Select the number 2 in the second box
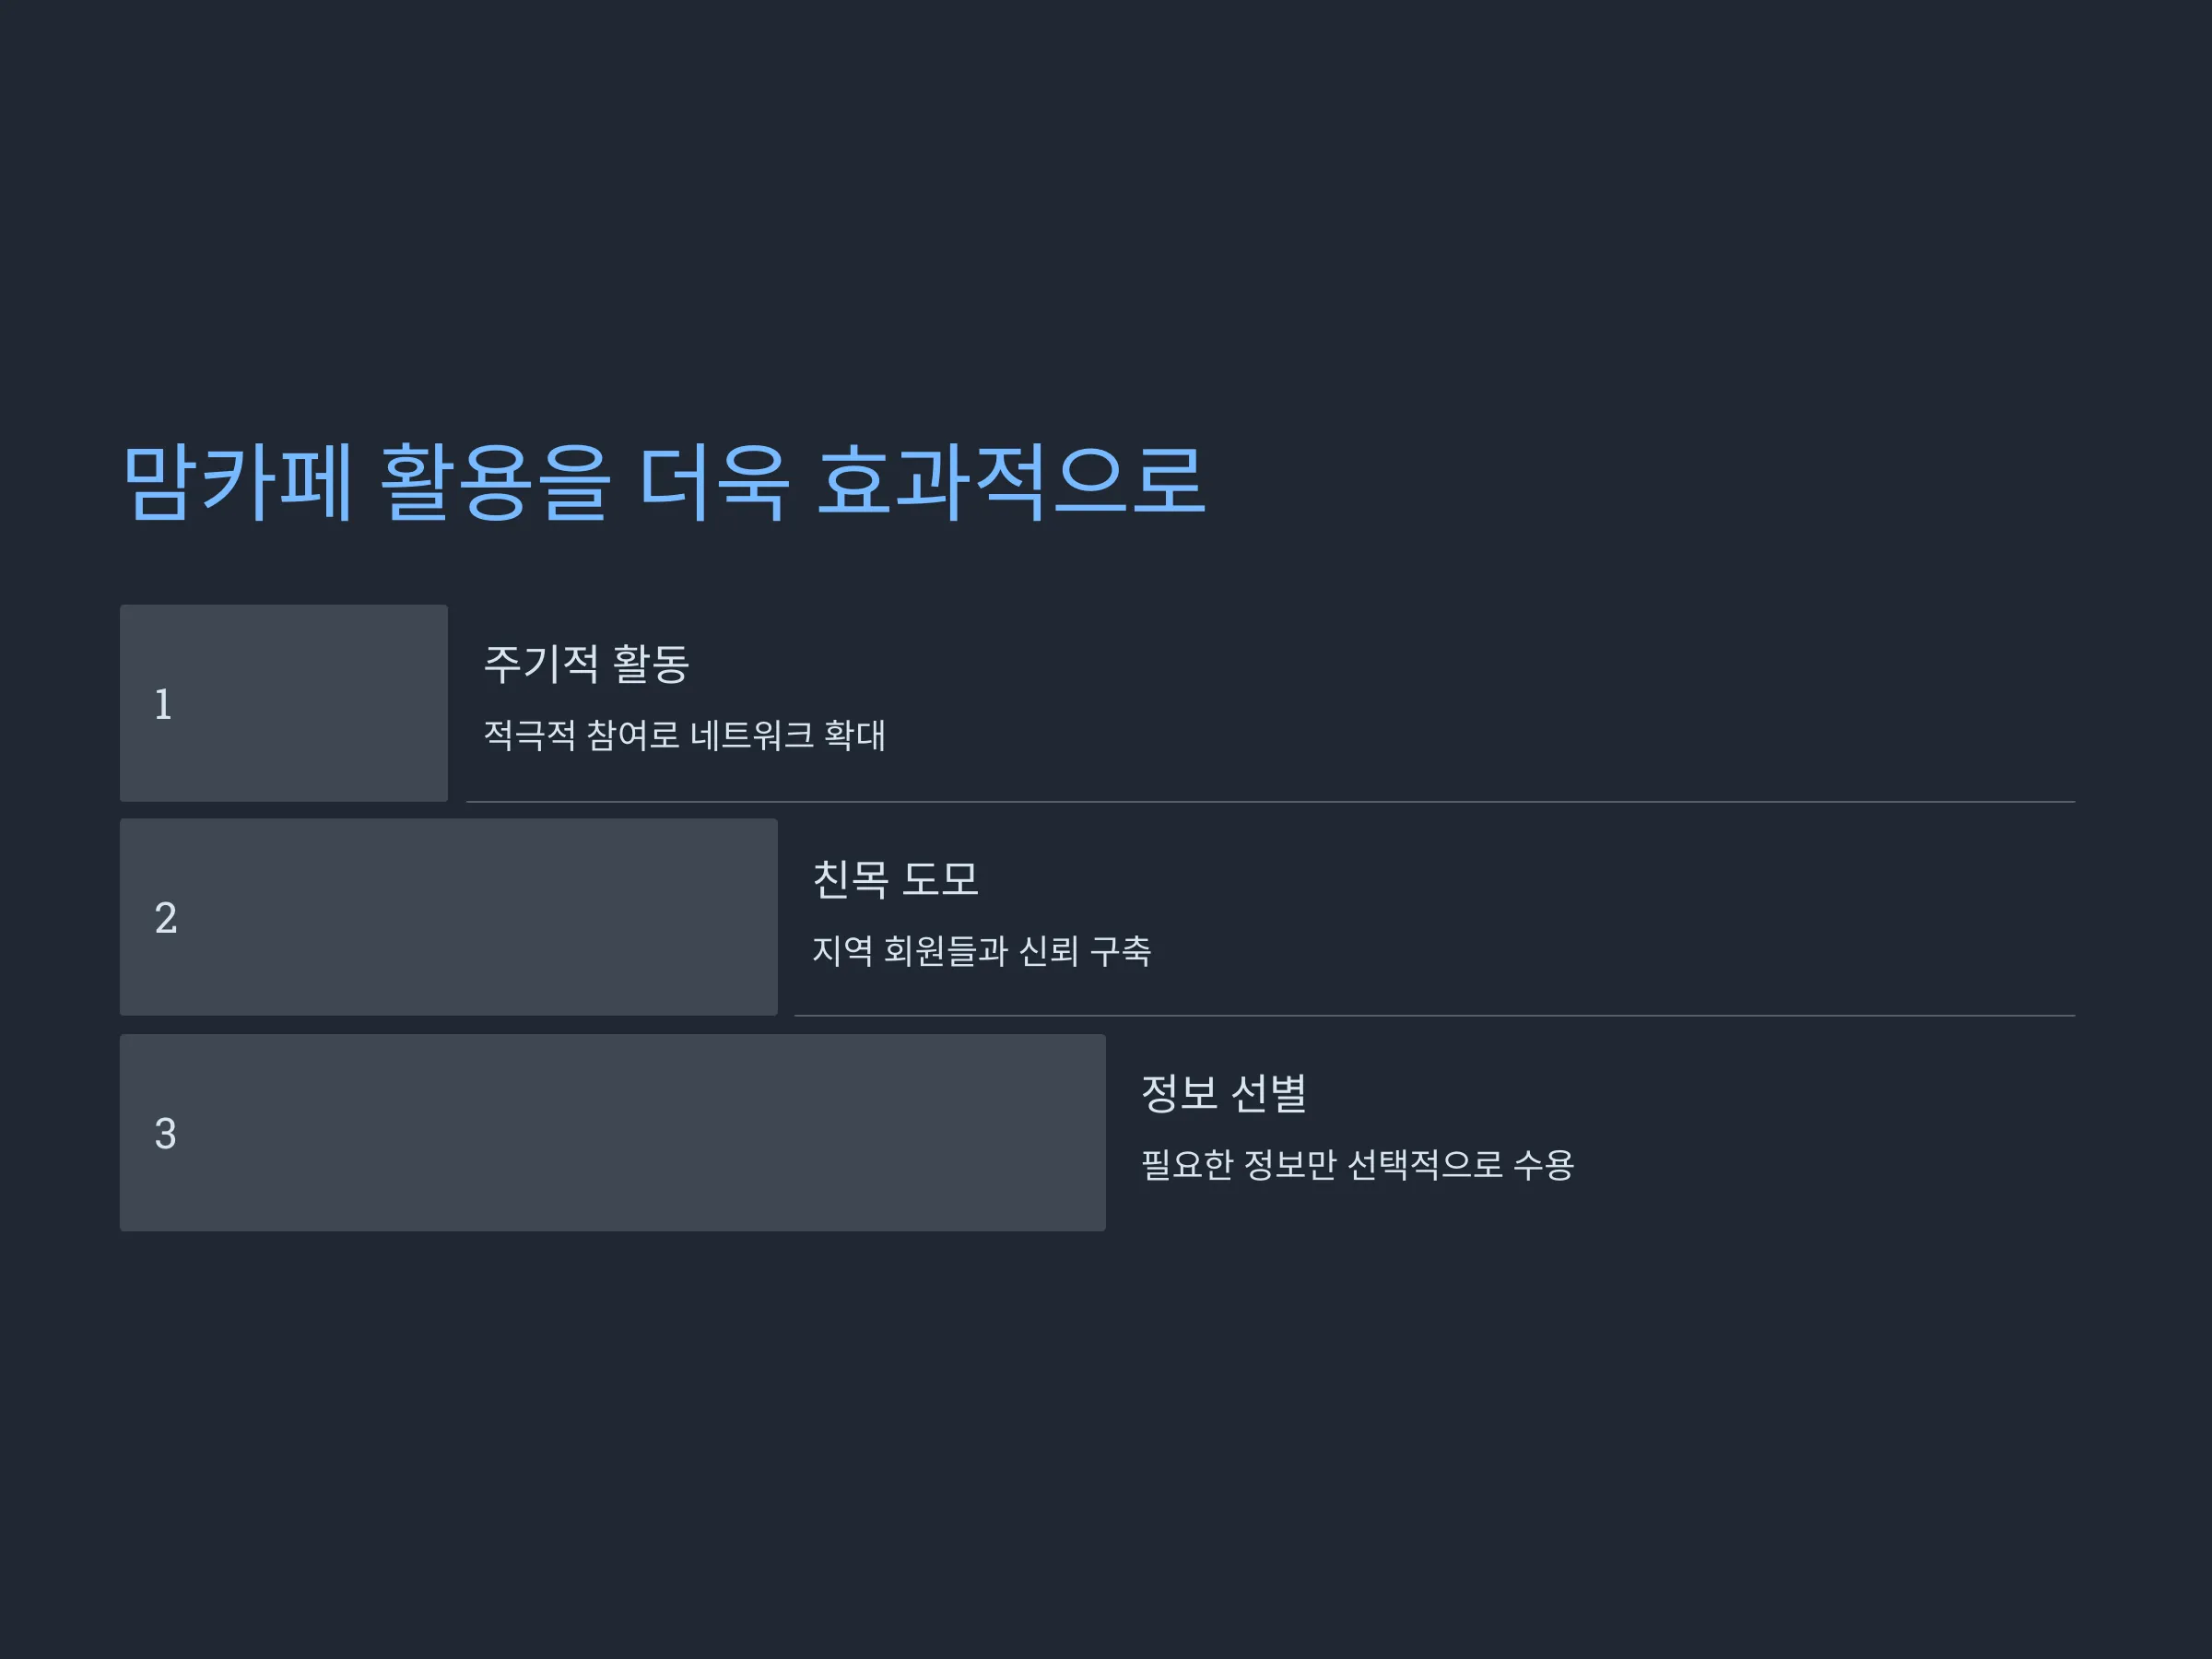Screen dimensions: 2212x1659 pos(166,918)
